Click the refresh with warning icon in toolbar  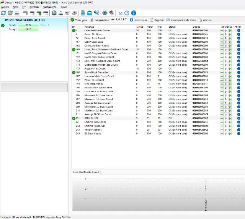click(x=10, y=13)
